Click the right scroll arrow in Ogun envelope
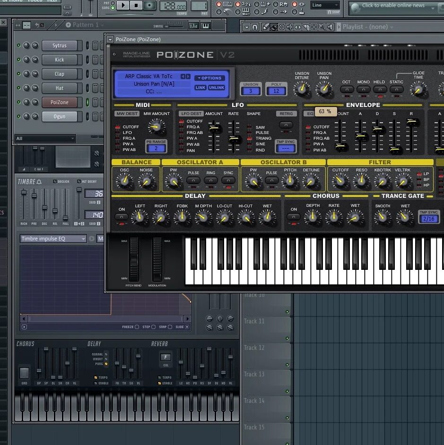Viewport: 444px width, 445px height. click(x=187, y=319)
